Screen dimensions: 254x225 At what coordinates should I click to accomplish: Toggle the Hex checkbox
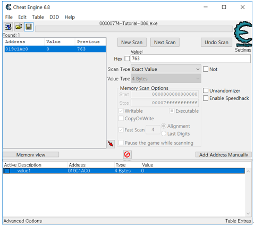coord(127,59)
